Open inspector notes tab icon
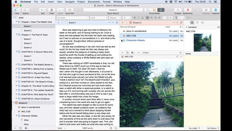 click(x=192, y=23)
